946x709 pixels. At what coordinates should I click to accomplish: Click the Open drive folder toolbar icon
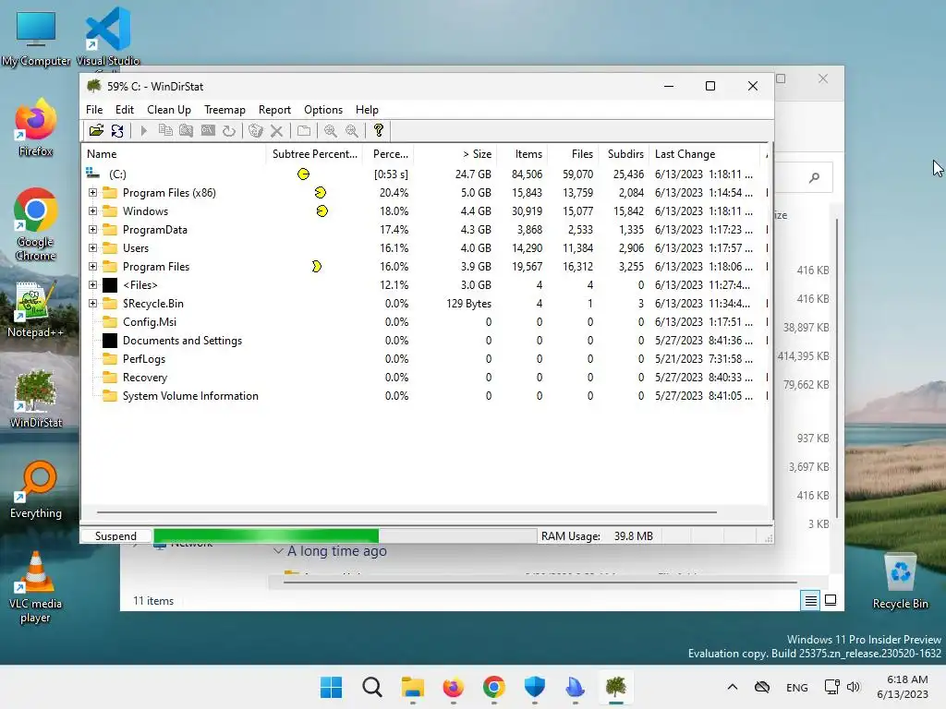(96, 130)
